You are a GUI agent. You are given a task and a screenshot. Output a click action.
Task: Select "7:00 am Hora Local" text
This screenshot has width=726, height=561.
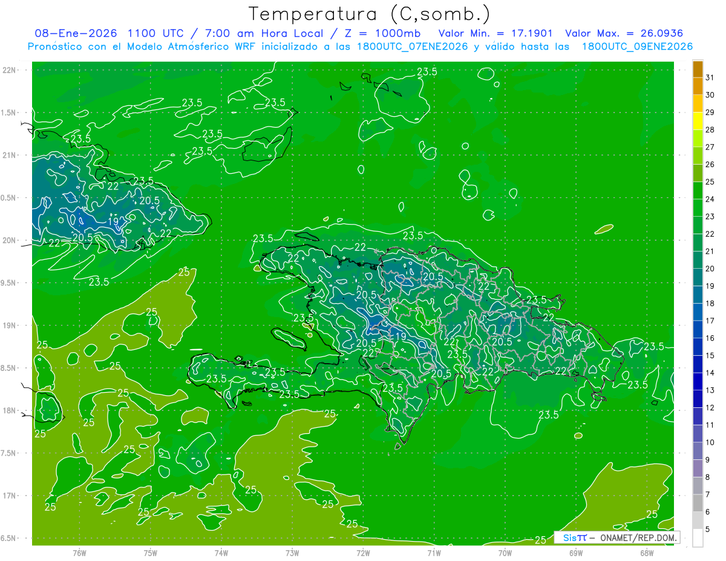[x=263, y=33]
